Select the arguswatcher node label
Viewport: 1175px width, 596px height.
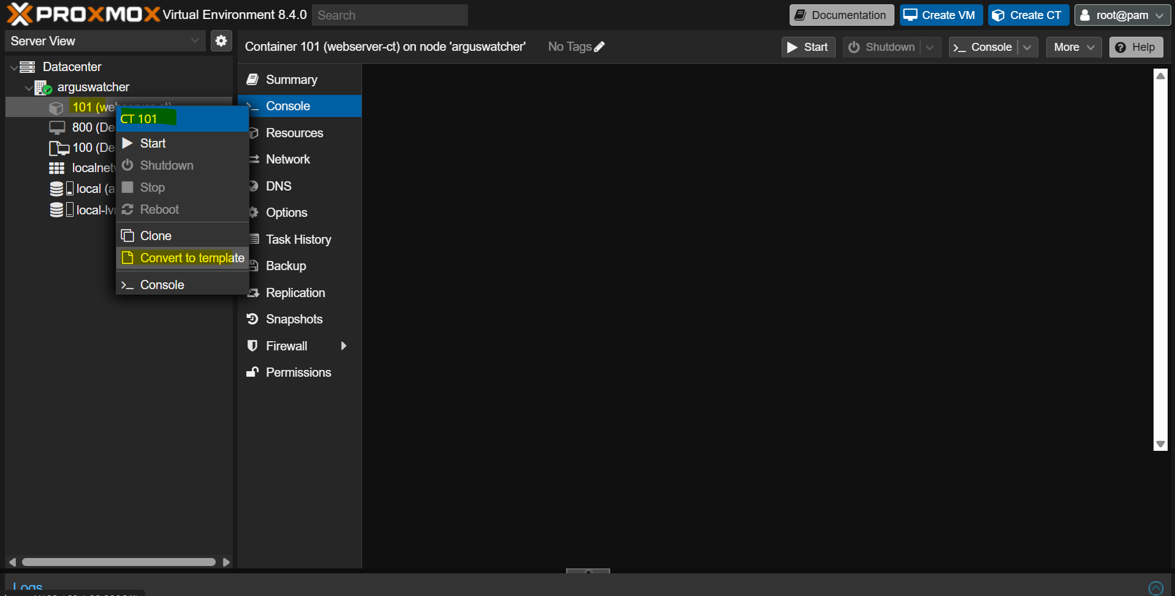click(93, 87)
